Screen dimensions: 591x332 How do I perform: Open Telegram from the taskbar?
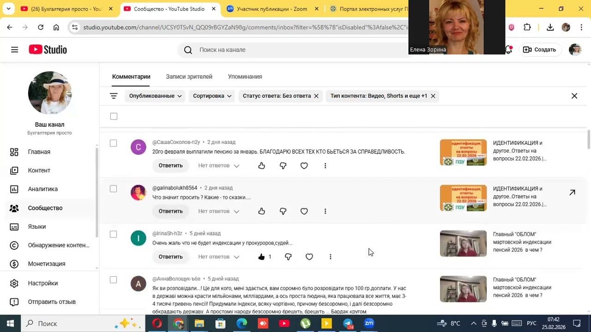tap(348, 324)
